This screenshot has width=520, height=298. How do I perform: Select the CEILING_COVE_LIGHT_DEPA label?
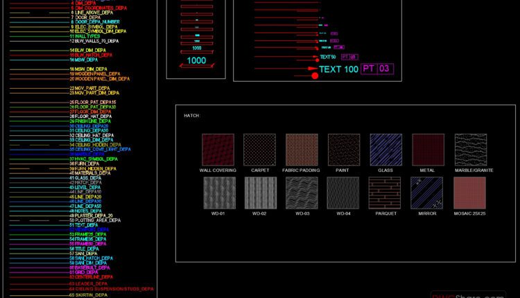pos(103,150)
